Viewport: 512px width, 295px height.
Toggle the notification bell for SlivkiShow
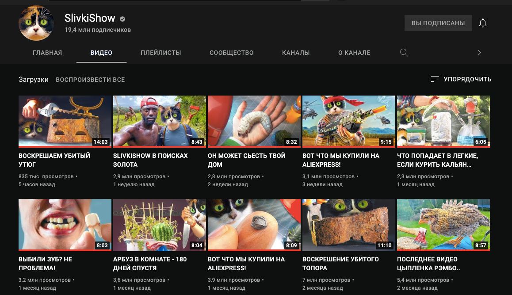(483, 23)
